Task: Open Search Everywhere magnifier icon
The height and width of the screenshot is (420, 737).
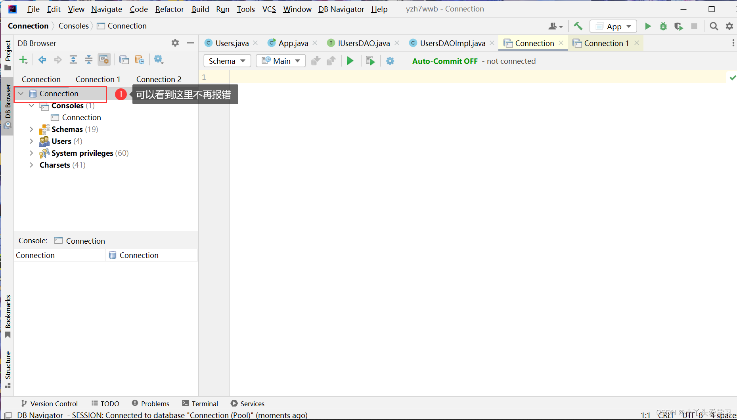Action: click(x=714, y=26)
